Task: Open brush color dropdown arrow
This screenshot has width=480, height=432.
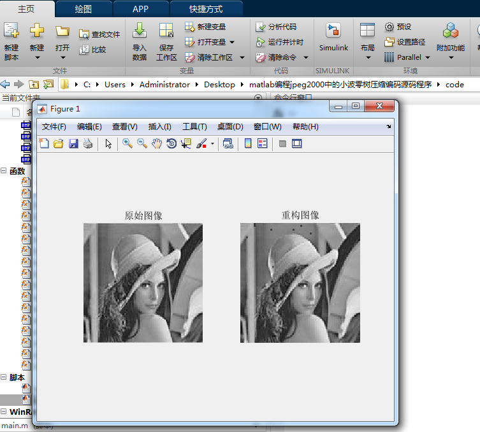Action: point(212,143)
